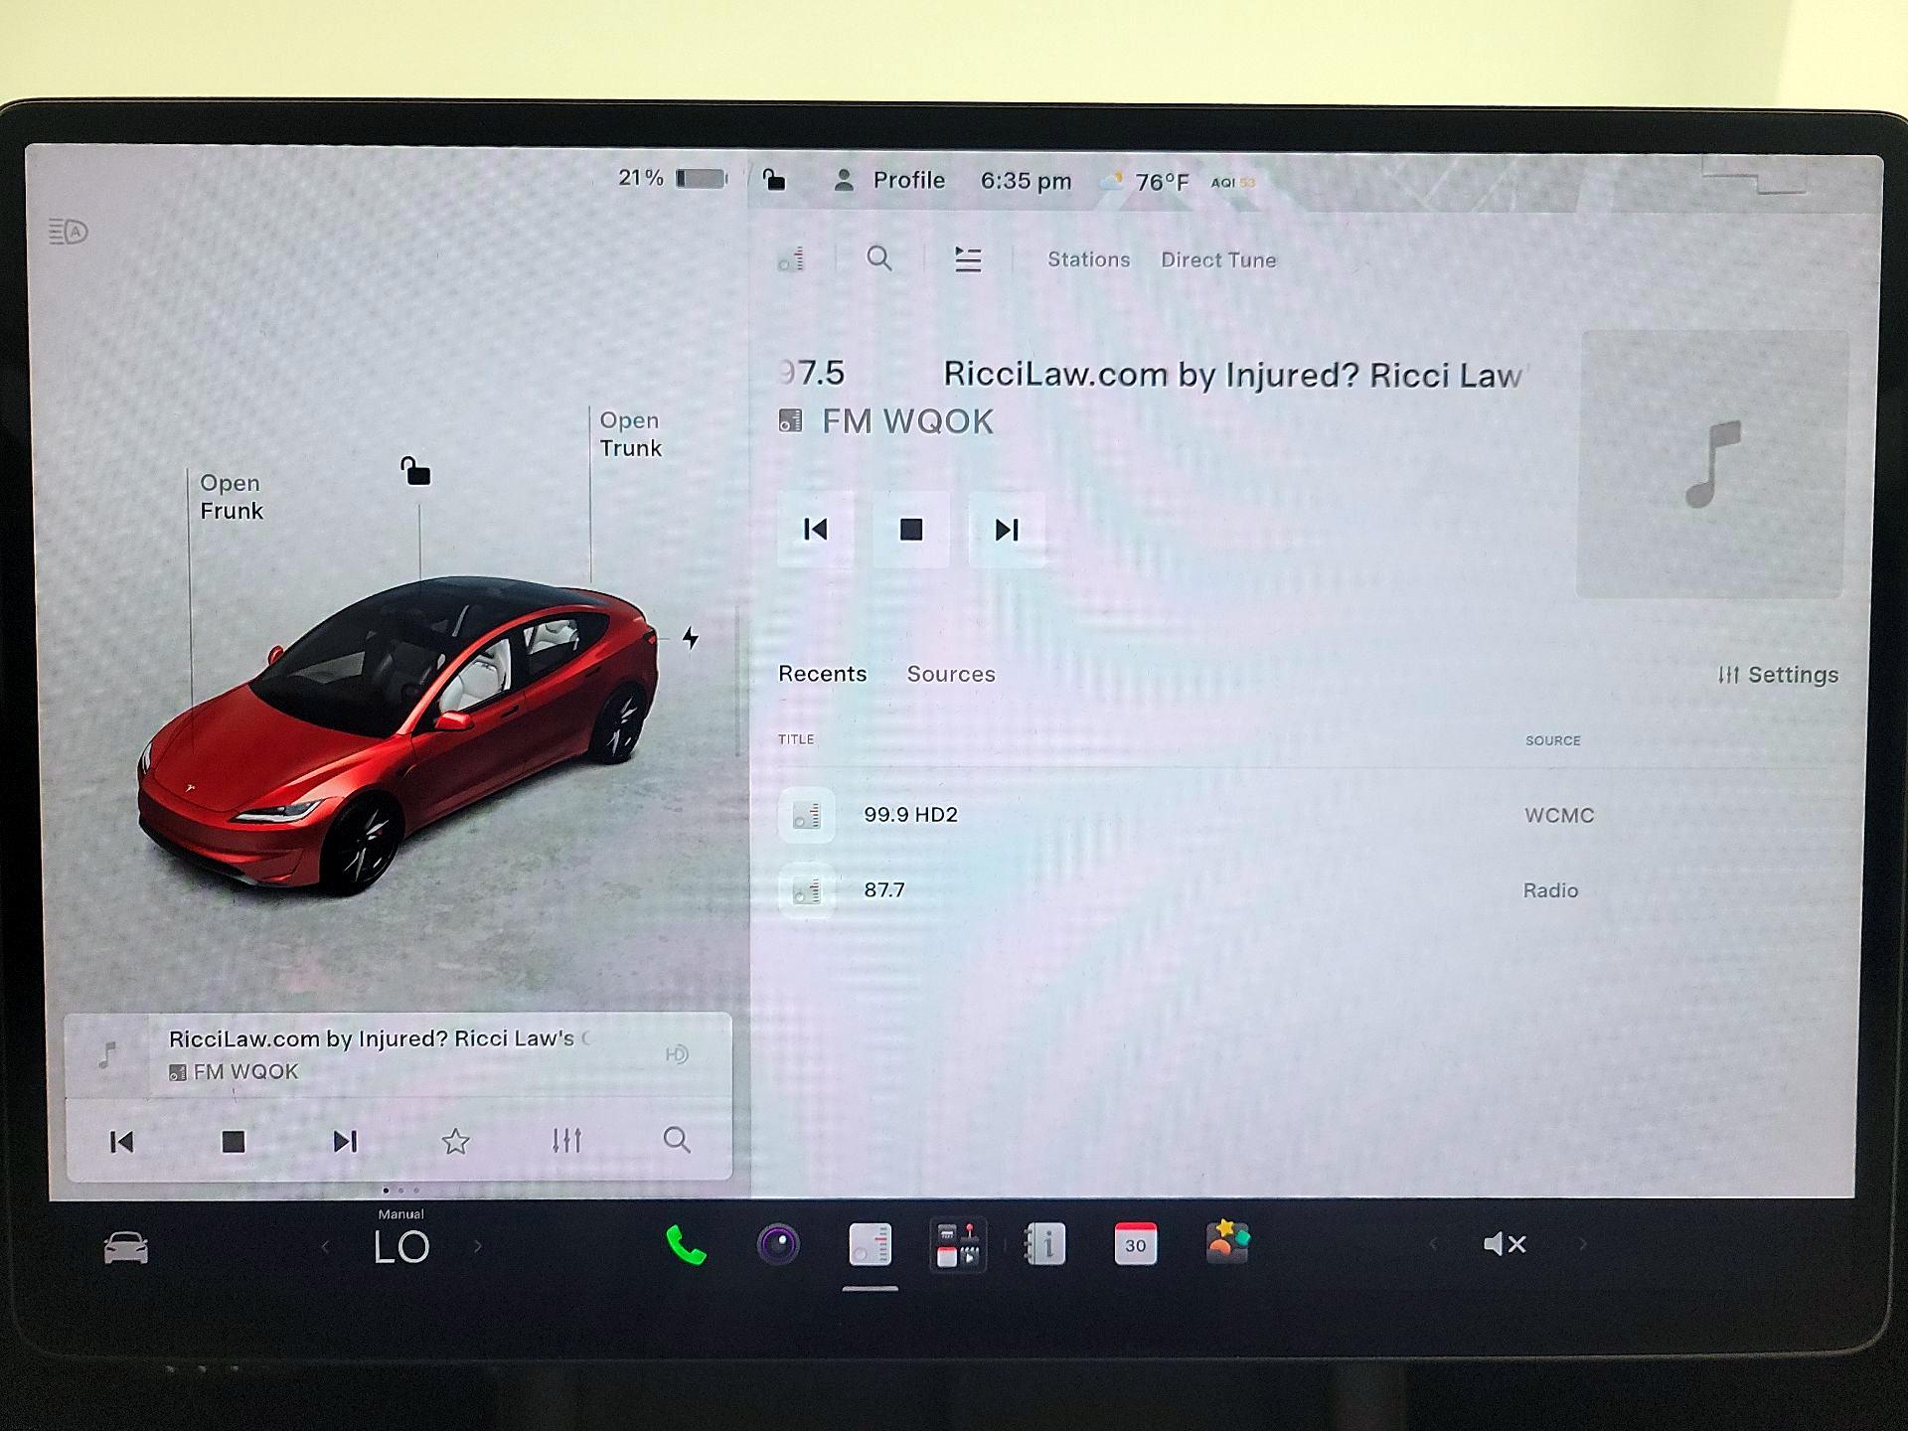The image size is (1908, 1431).
Task: Open the owner's manual info app
Action: (1045, 1244)
